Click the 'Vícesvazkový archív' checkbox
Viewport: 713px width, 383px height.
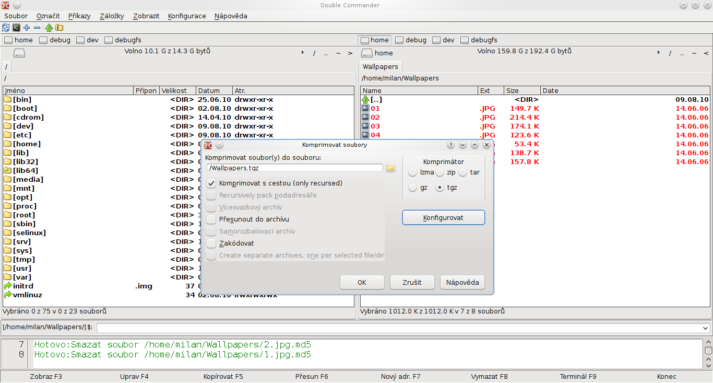211,207
